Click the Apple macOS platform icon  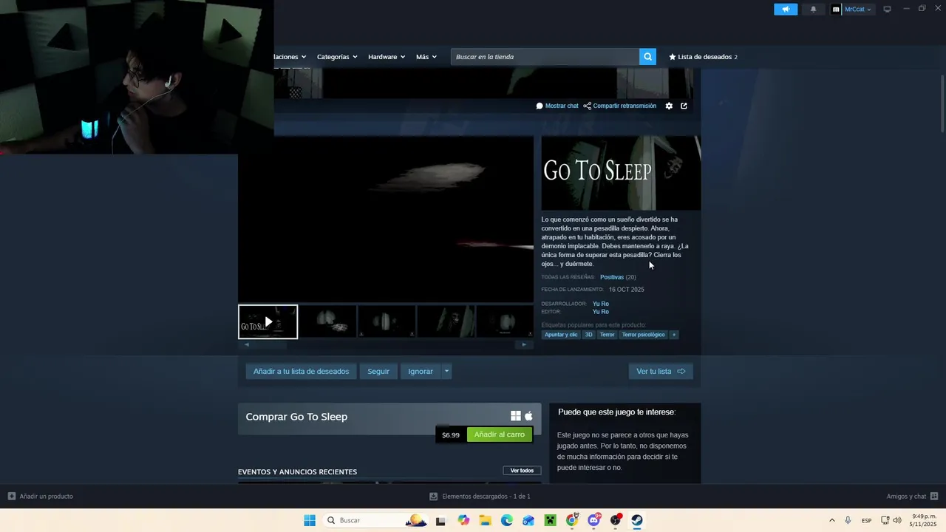pyautogui.click(x=528, y=416)
